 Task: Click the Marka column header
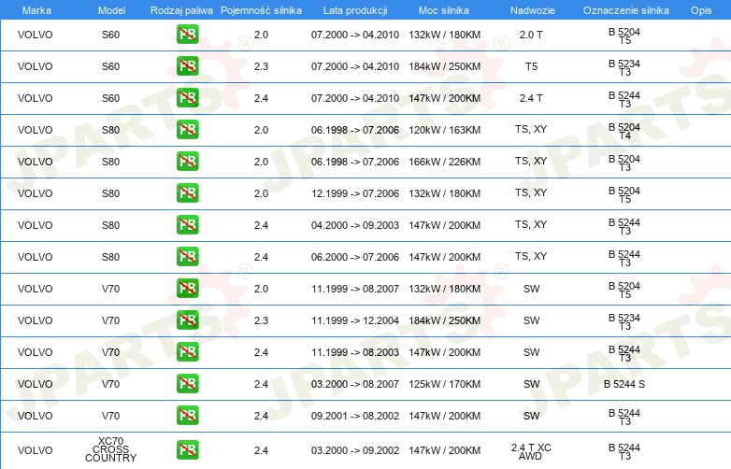tap(36, 10)
